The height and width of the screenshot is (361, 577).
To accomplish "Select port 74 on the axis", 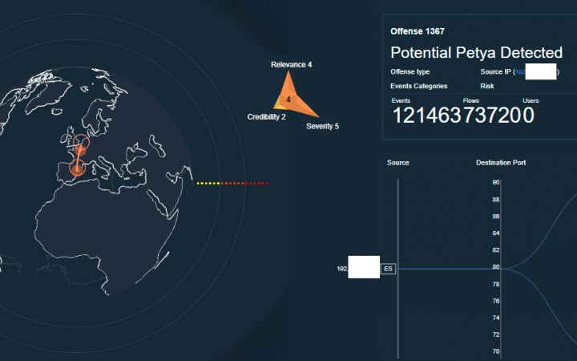I will pos(496,318).
